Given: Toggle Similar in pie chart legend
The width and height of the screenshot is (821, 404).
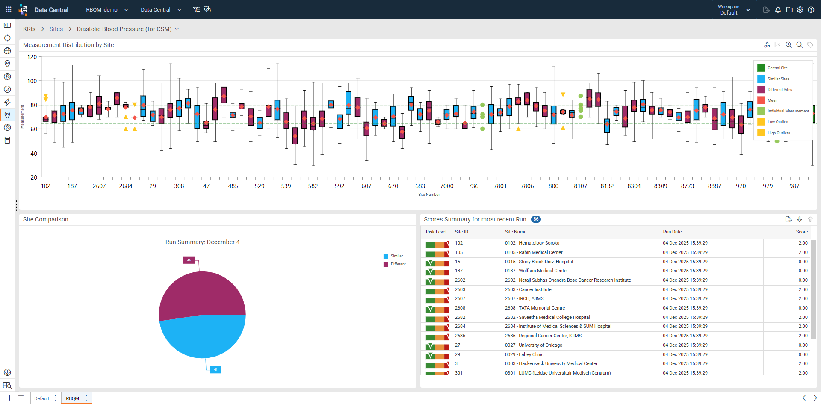Looking at the screenshot, I should pyautogui.click(x=393, y=256).
